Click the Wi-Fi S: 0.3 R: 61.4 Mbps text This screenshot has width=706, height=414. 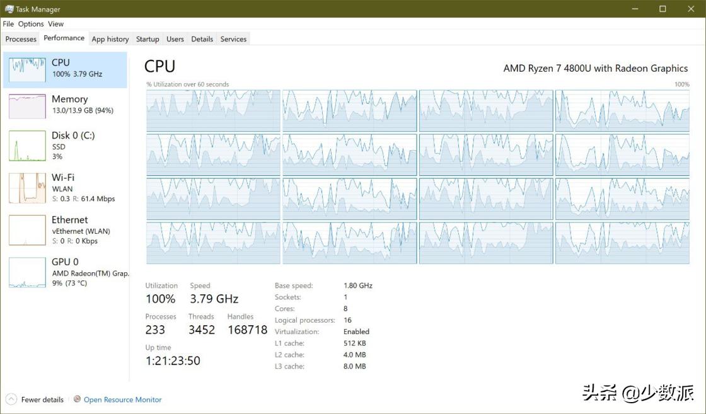[84, 198]
